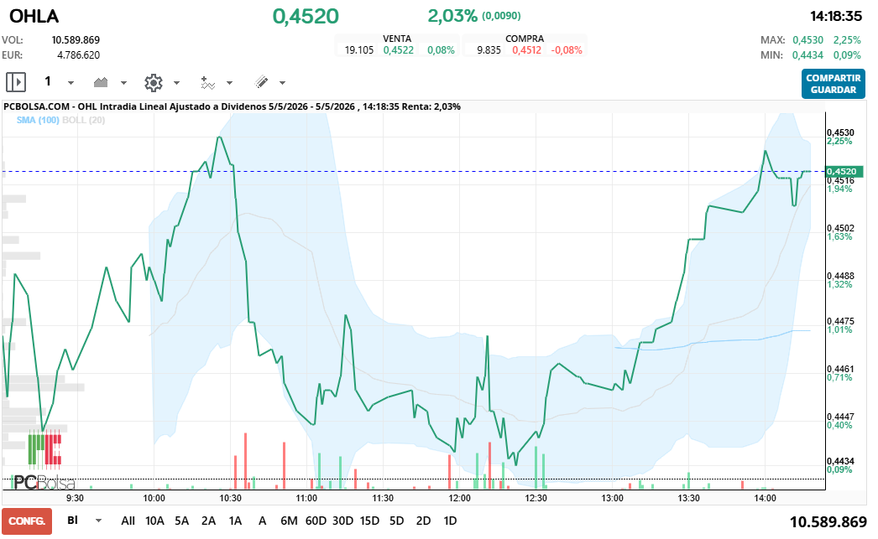The image size is (878, 539).
Task: Click the green 0,4520 price axis marker
Action: tap(844, 172)
